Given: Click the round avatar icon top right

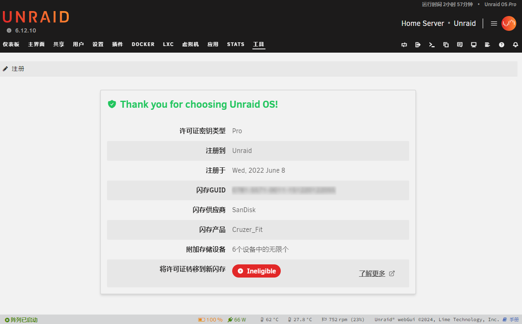Looking at the screenshot, I should [x=509, y=23].
